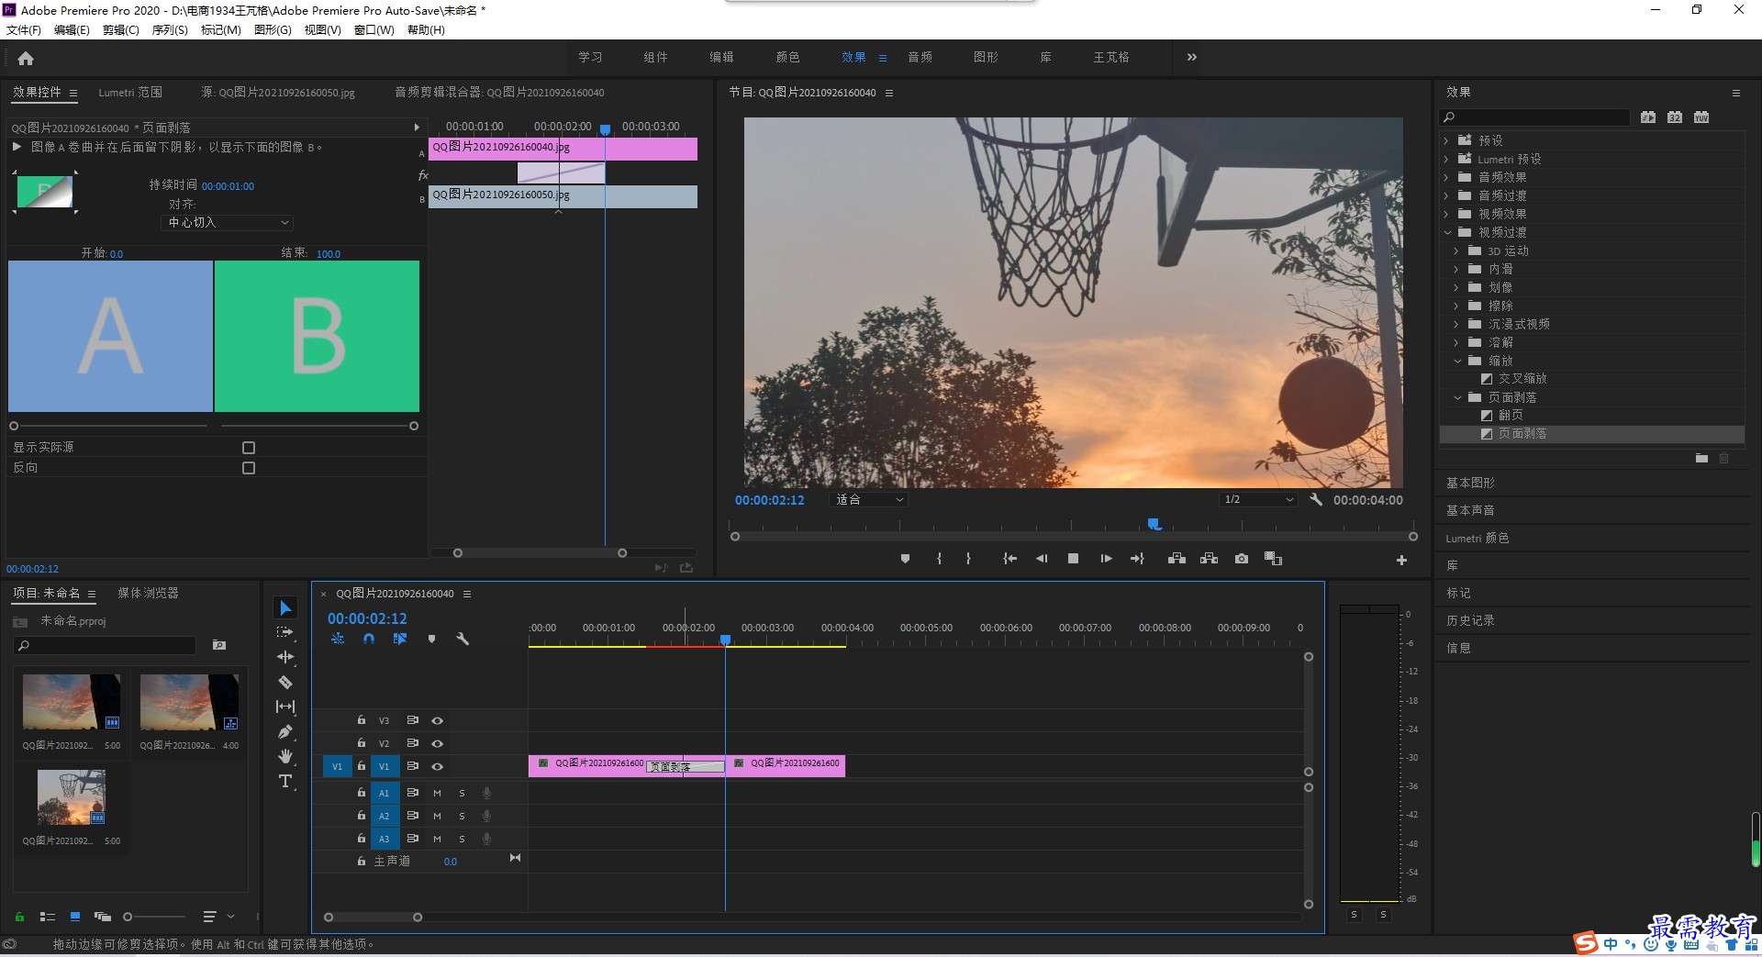Click Mark In bracket in Program monitor

click(939, 559)
